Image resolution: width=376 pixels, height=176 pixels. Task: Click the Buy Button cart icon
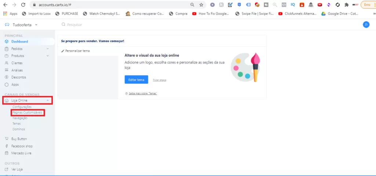[x=7, y=139]
